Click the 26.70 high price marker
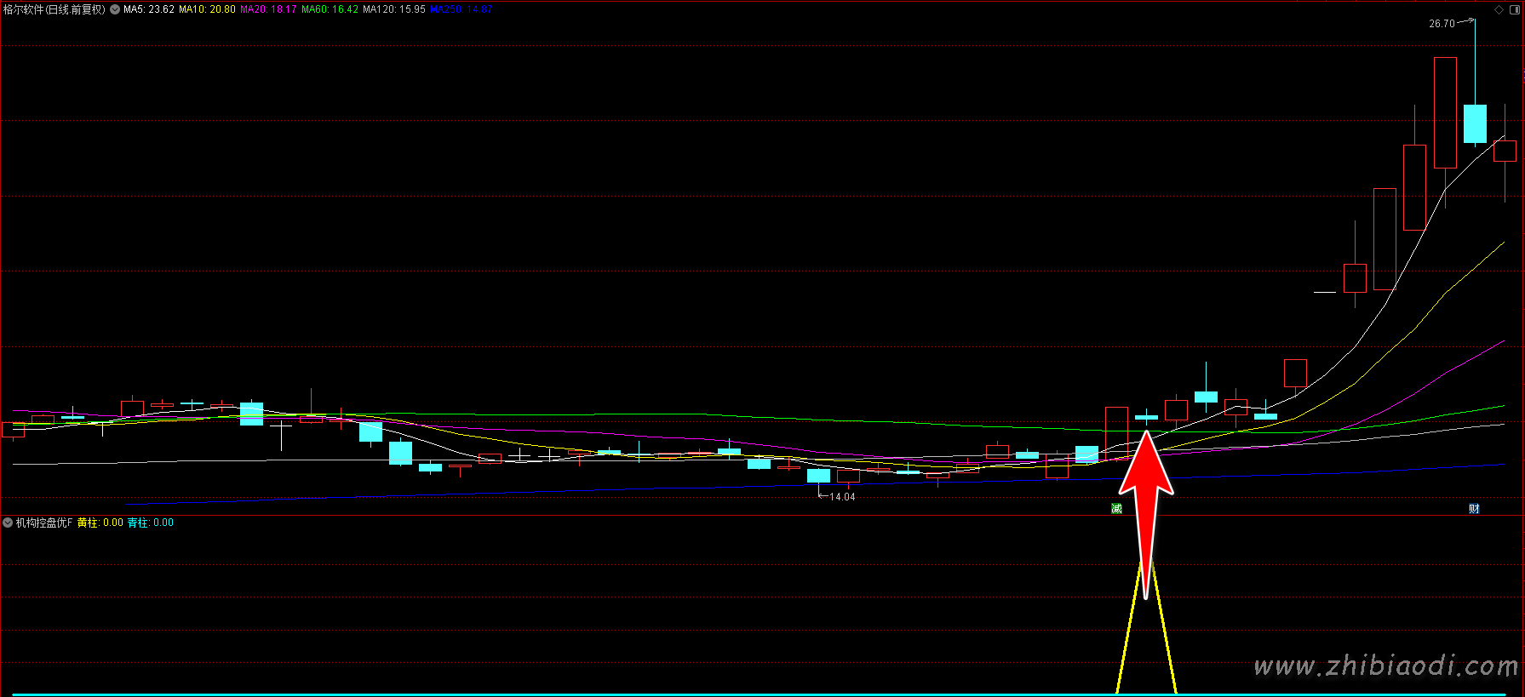1525x697 pixels. click(1442, 24)
